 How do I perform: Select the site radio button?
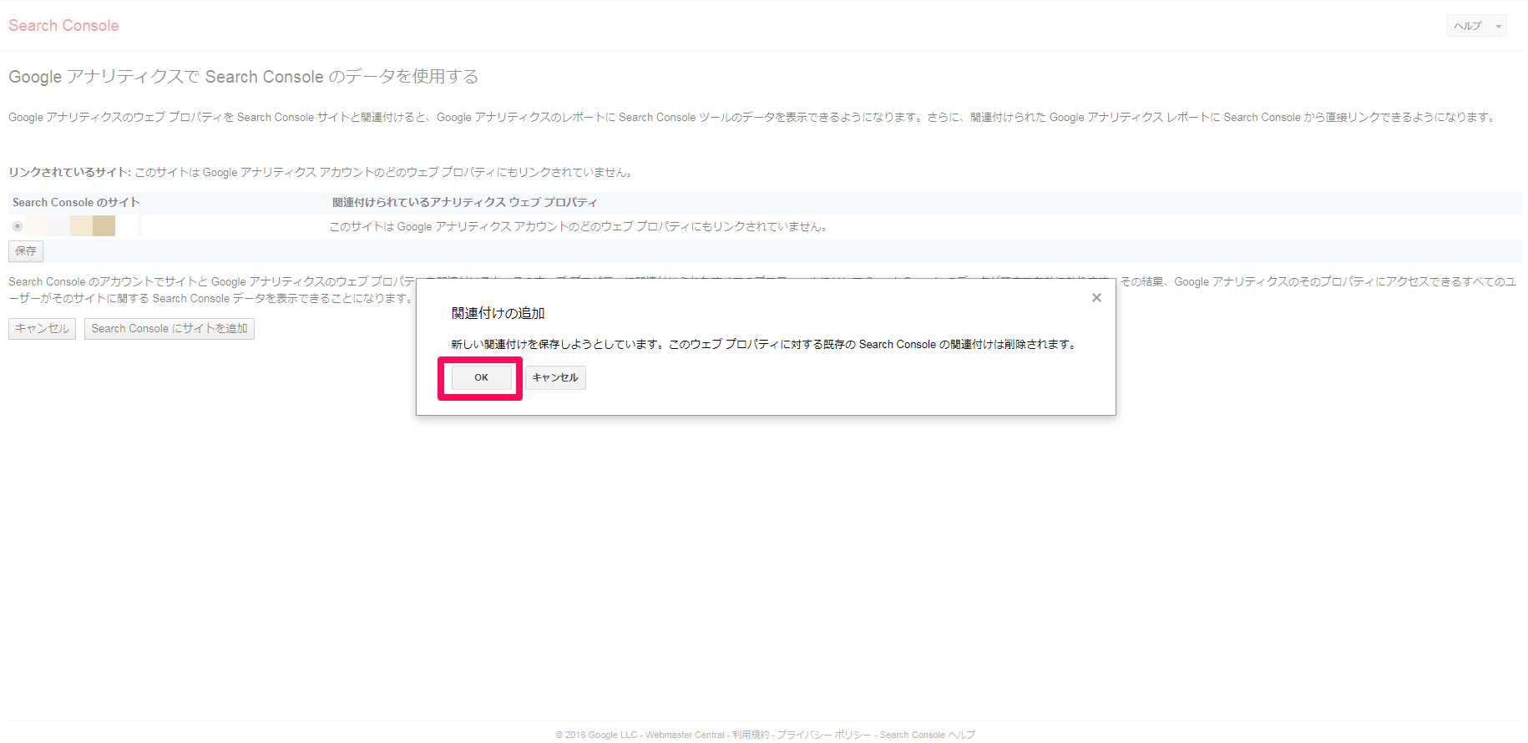coord(18,226)
